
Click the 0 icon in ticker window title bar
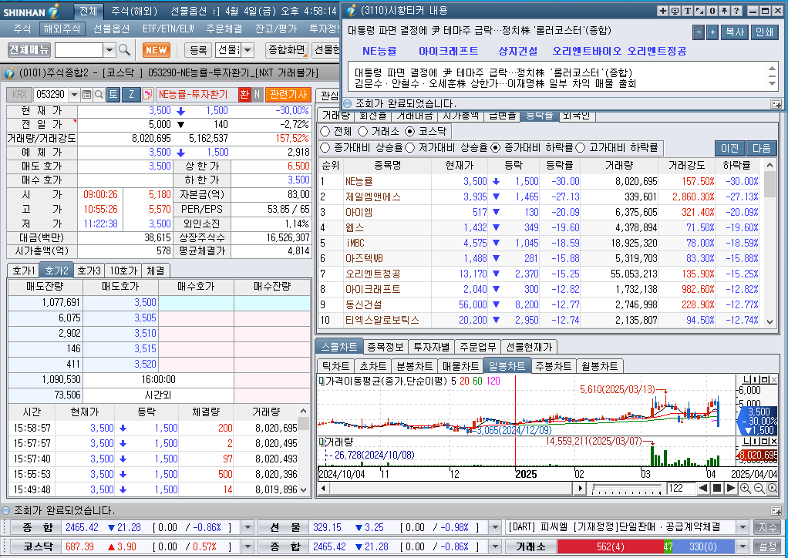712,11
